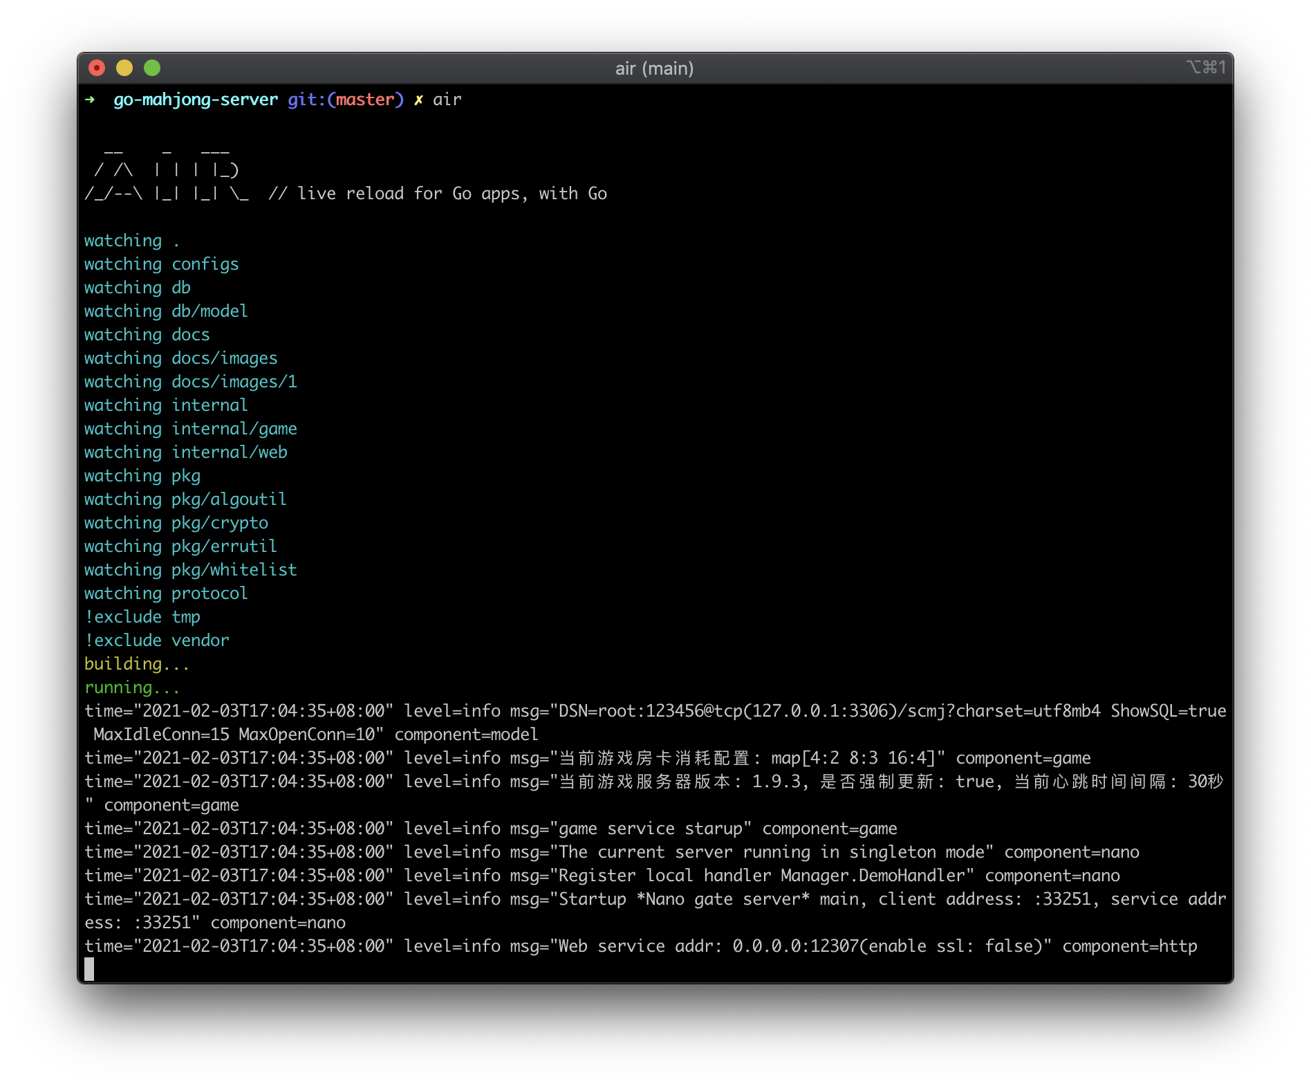Click 'map[4:2 8:3 16:4]' config value
This screenshot has height=1086, width=1311.
click(x=853, y=758)
